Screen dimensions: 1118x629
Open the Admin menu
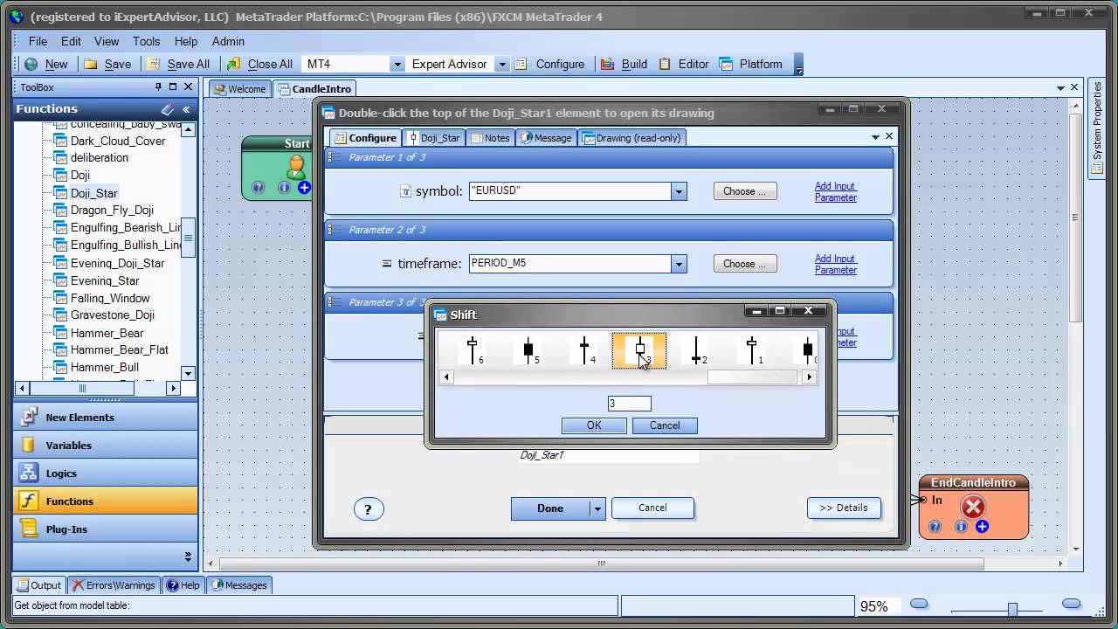coord(228,41)
